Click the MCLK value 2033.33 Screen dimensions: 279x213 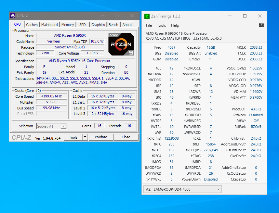pyautogui.click(x=256, y=47)
